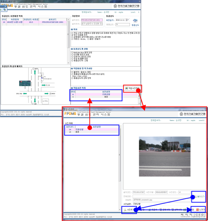Select 측정 row in 사진 목록 window
This screenshot has height=221, width=208.
92,132
